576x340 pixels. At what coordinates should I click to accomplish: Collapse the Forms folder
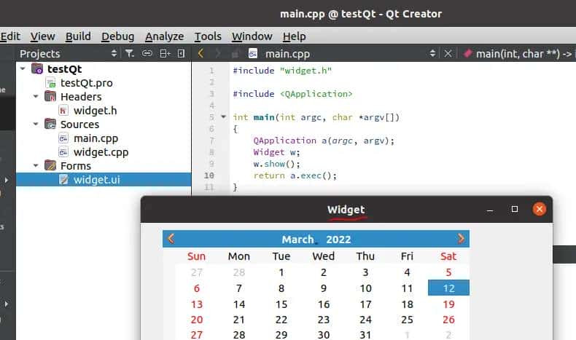tap(36, 166)
